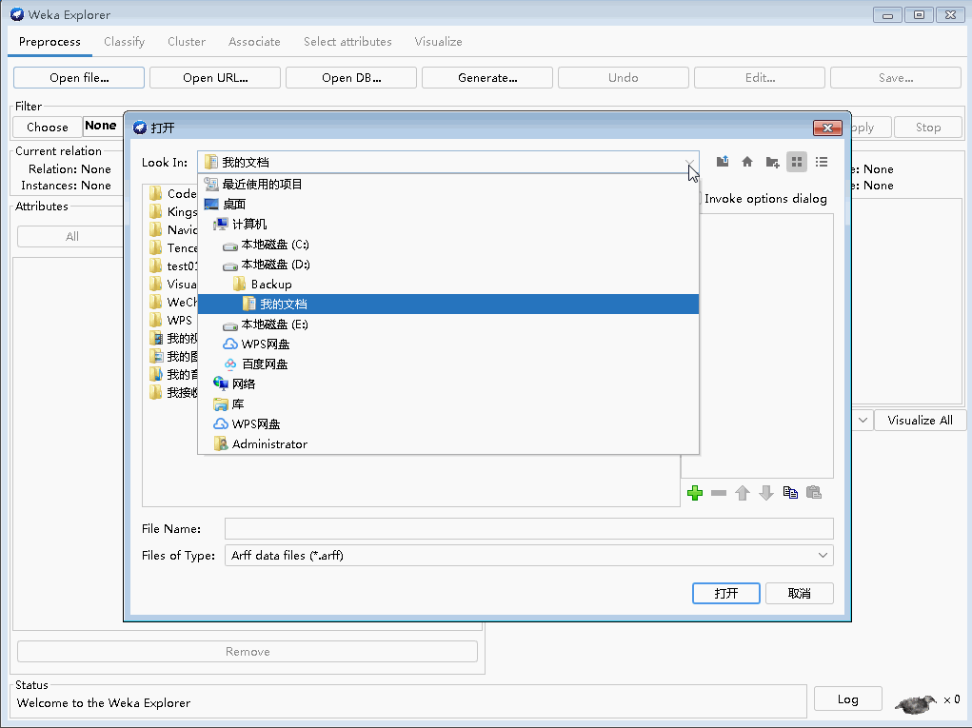This screenshot has width=972, height=728.
Task: Click 取消 to cancel dialog
Action: [x=799, y=593]
